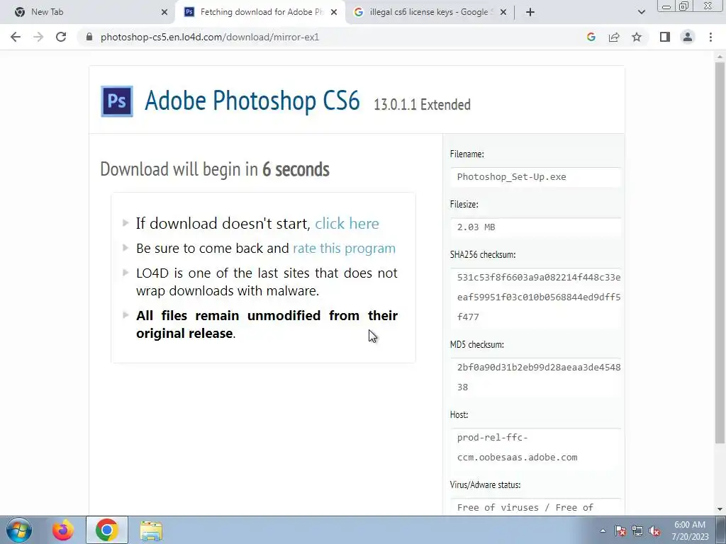The height and width of the screenshot is (544, 726).
Task: Click the network tray icon
Action: [x=637, y=531]
